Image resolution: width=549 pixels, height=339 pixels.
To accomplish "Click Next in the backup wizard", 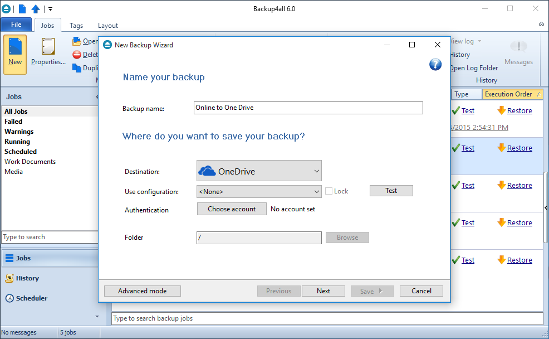I will click(323, 291).
